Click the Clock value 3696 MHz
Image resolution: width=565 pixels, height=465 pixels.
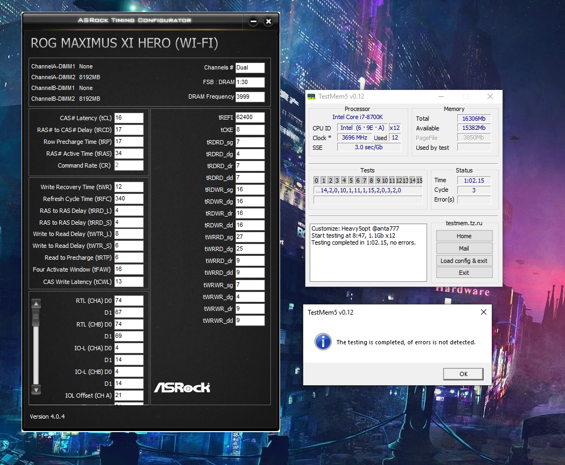pyautogui.click(x=354, y=137)
